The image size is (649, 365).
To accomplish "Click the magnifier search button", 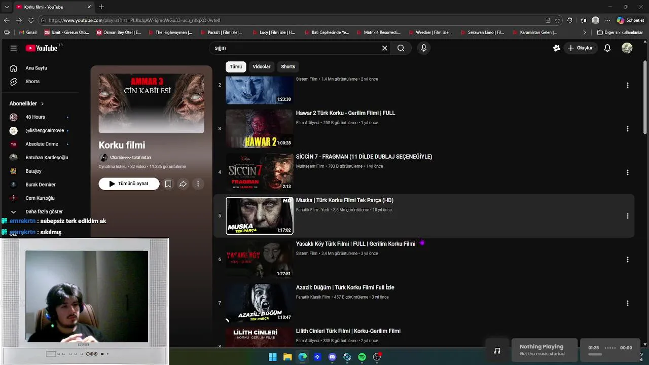I will pyautogui.click(x=401, y=48).
